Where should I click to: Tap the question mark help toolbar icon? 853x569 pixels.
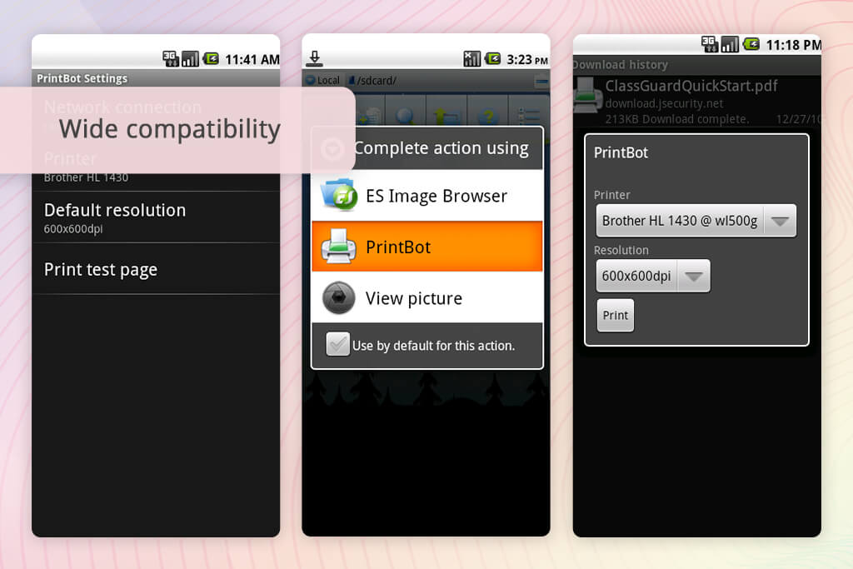pos(488,114)
